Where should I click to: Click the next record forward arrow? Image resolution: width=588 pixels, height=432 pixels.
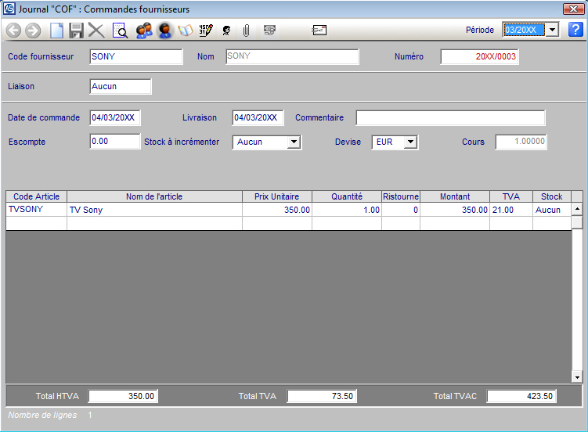coord(33,31)
